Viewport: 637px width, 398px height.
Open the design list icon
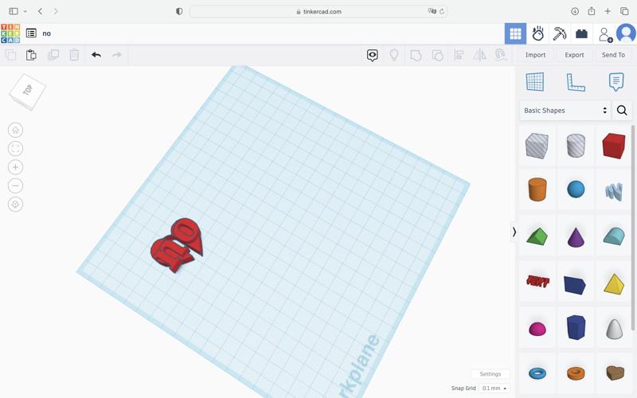[x=31, y=33]
